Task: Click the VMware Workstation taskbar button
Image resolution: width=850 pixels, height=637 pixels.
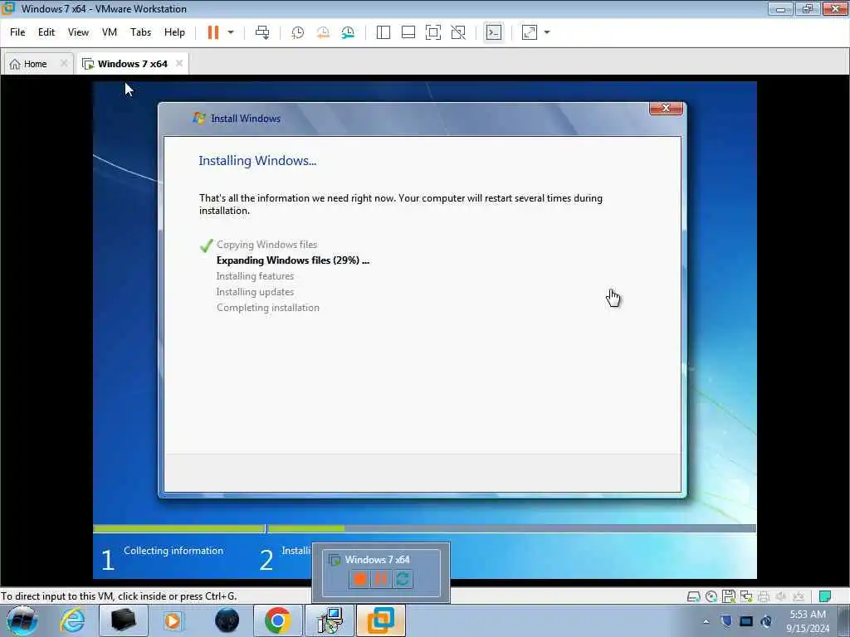Action: [x=380, y=620]
